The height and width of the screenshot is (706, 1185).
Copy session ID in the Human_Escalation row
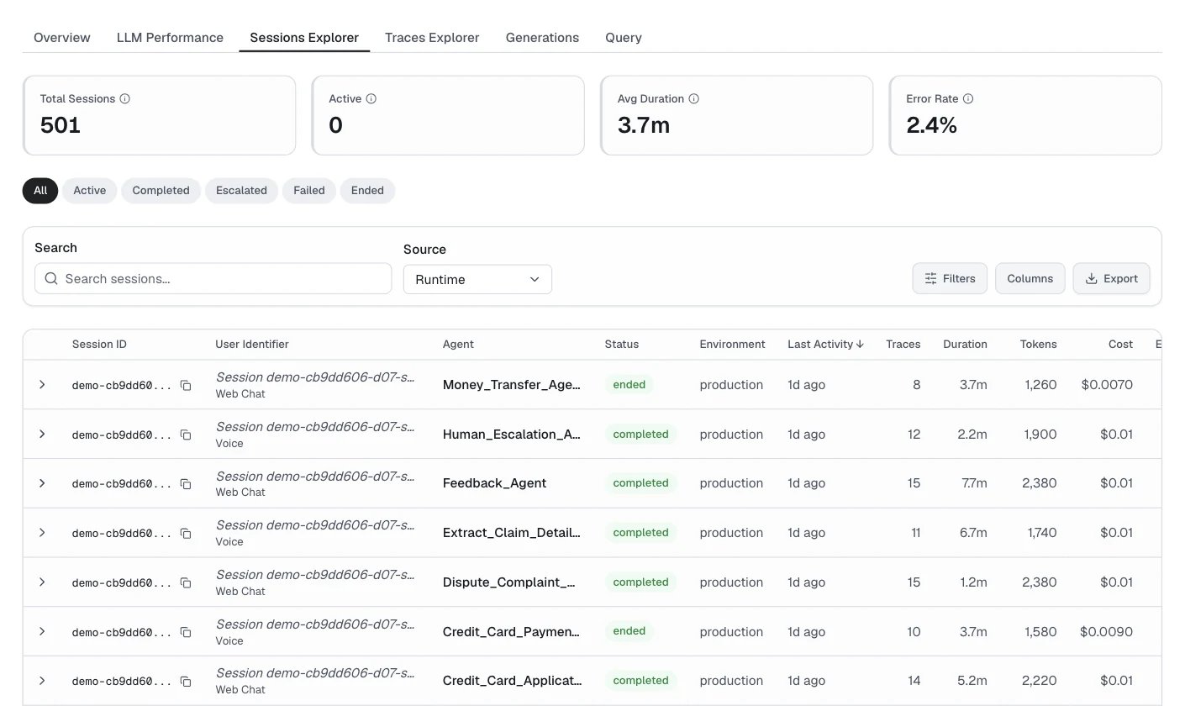186,435
